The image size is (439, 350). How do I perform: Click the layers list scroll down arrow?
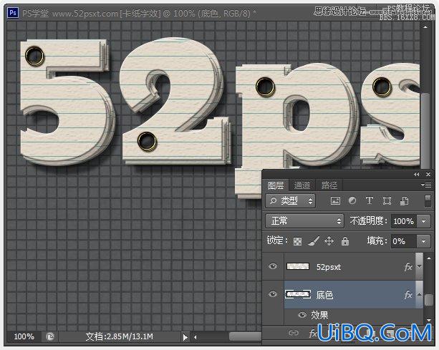tap(429, 320)
